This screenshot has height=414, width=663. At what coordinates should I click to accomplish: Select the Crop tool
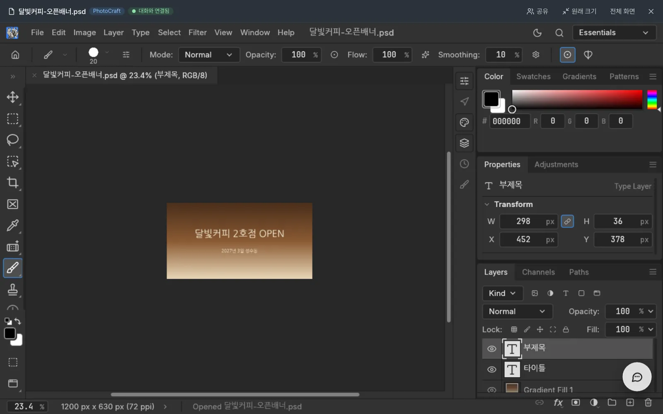pos(13,183)
